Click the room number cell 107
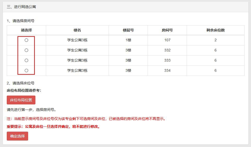Screen dimensions: 251x147 point(167,40)
